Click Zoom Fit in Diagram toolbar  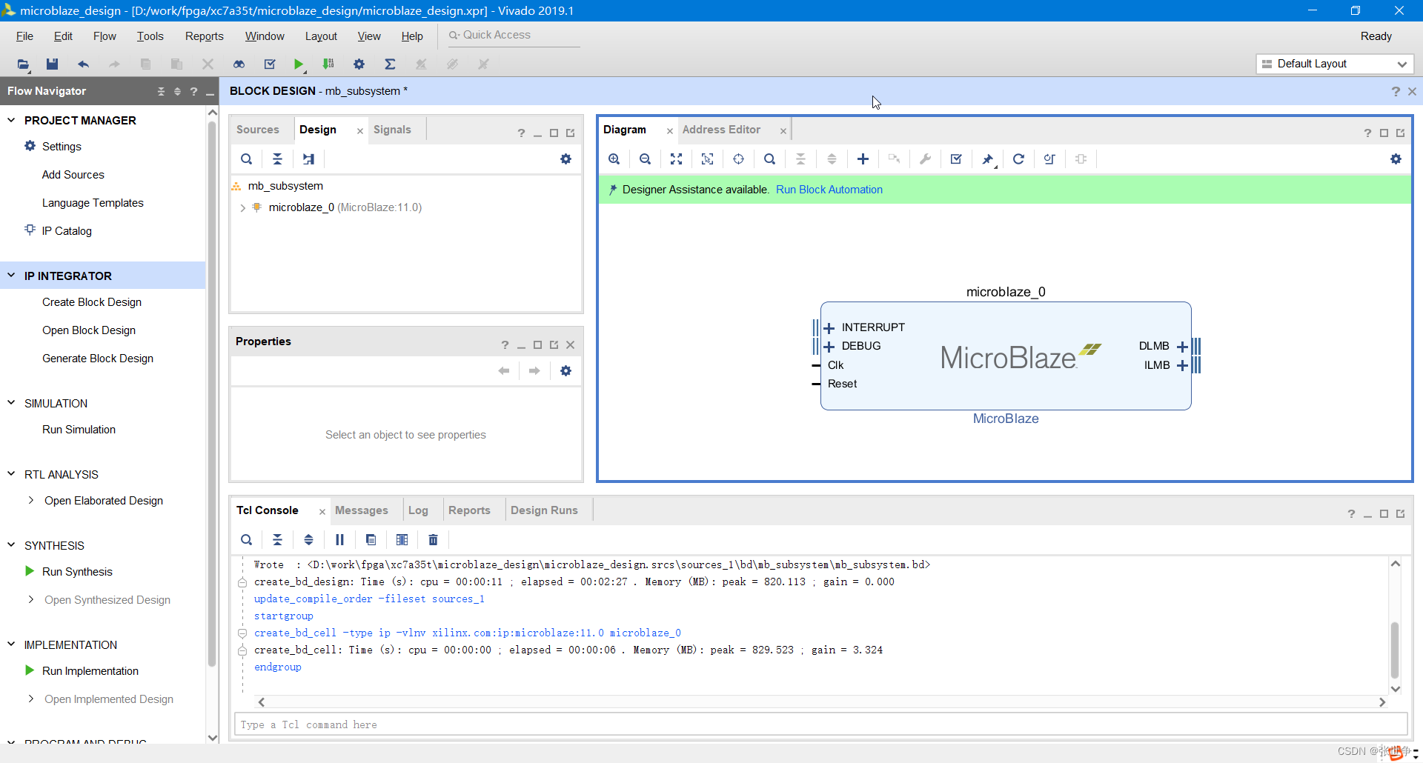pos(677,159)
